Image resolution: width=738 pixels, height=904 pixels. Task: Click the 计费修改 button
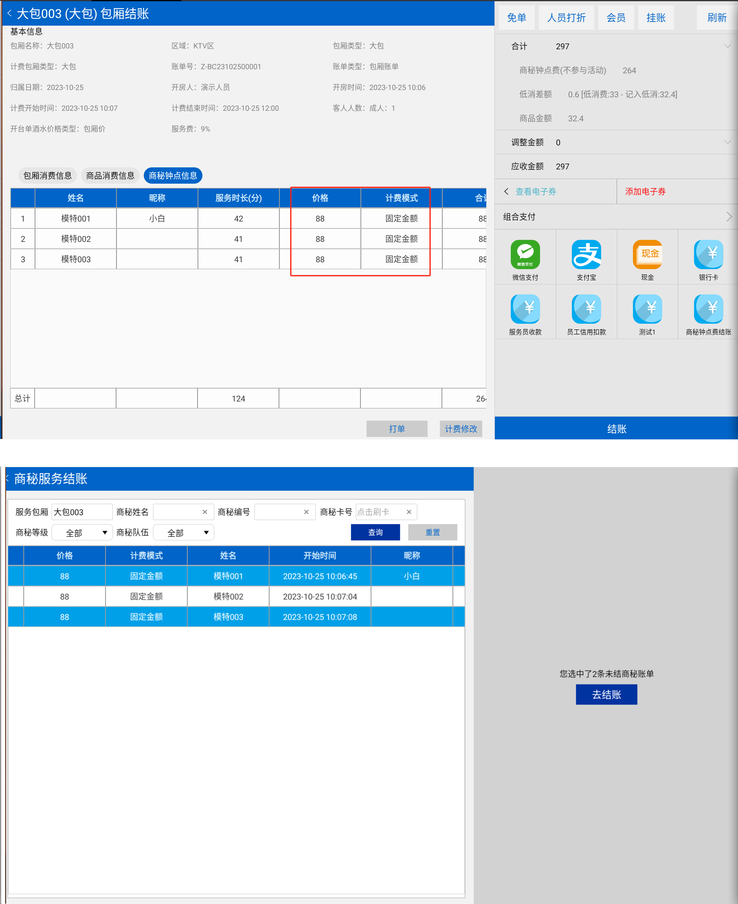tap(461, 428)
